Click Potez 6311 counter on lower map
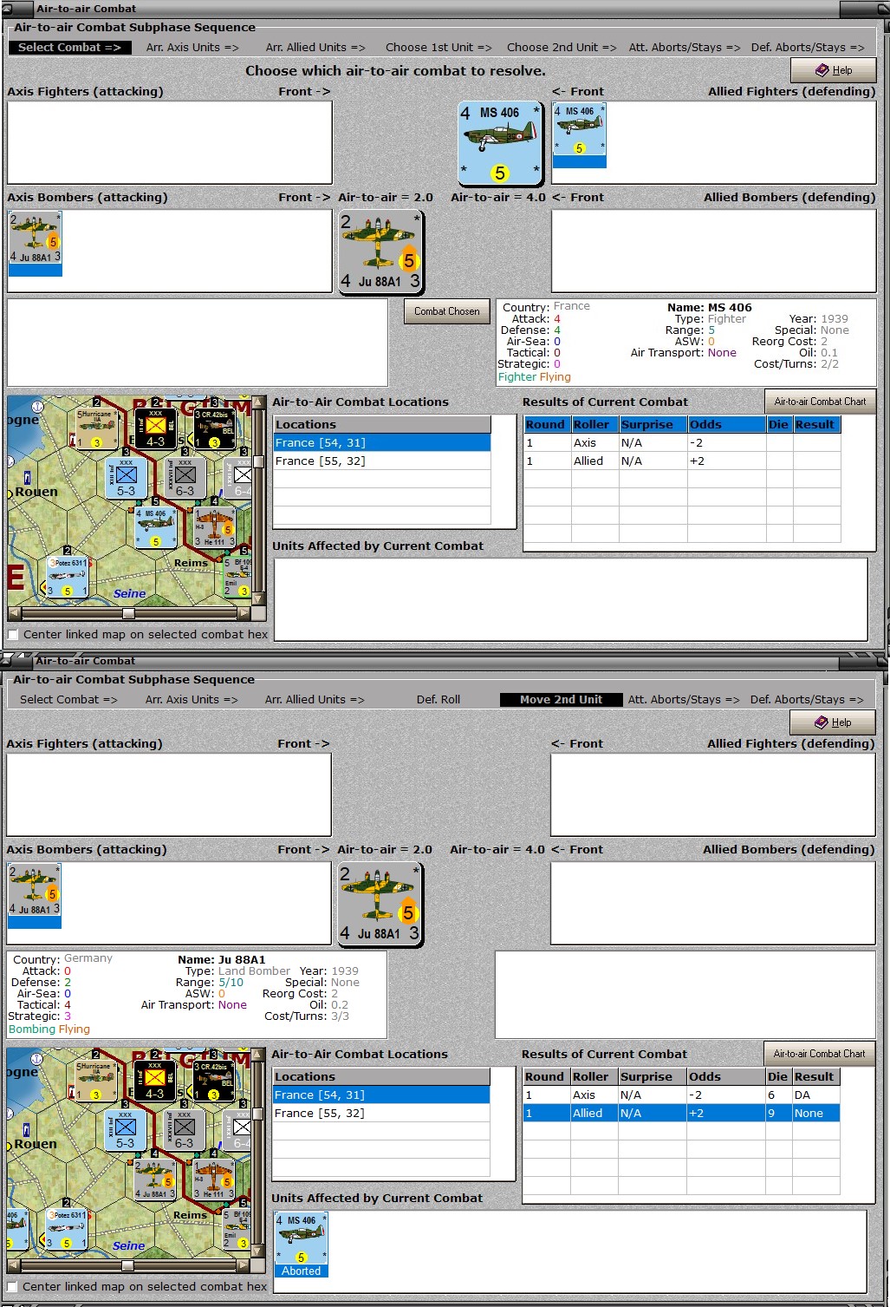This screenshot has width=890, height=1307. click(66, 1229)
